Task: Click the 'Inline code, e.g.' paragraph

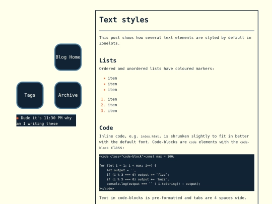Action: [174, 142]
